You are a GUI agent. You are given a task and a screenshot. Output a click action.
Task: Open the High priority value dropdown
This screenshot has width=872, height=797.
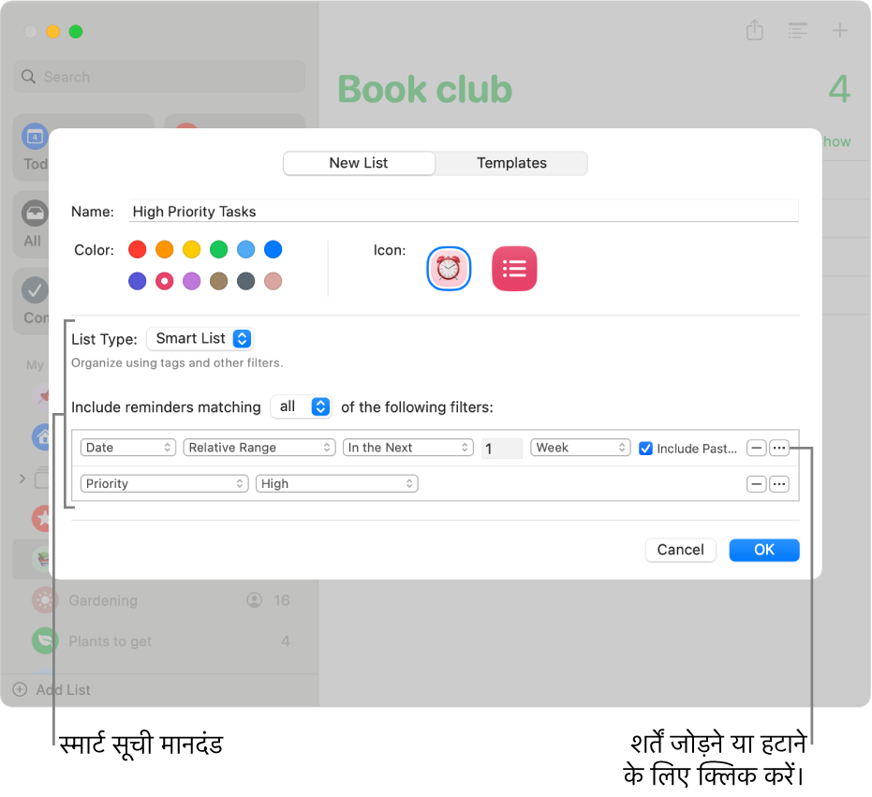(336, 484)
